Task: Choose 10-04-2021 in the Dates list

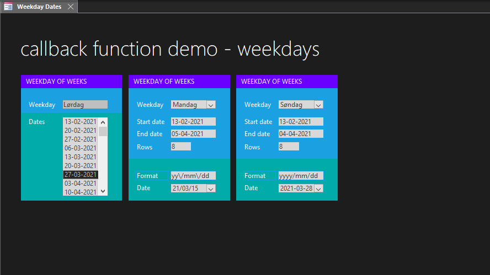Action: pos(80,192)
